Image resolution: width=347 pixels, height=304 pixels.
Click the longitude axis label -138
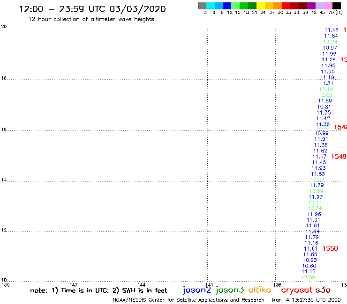[x=275, y=285]
